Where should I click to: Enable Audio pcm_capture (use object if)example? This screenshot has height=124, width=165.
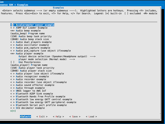point(40,51)
